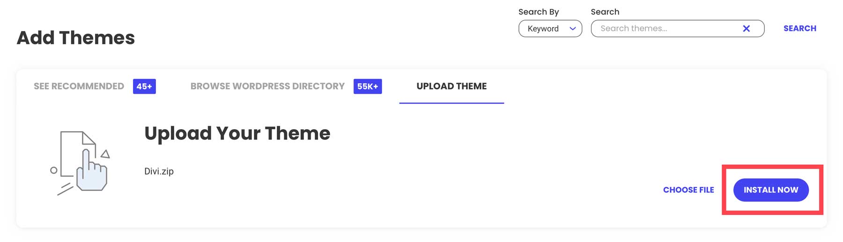The height and width of the screenshot is (242, 843).
Task: Click the small triangle in upload illustration
Action: pos(105,154)
